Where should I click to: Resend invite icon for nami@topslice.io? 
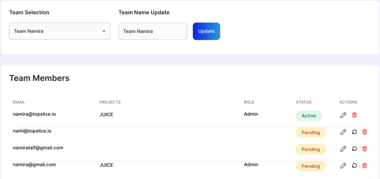pyautogui.click(x=354, y=132)
